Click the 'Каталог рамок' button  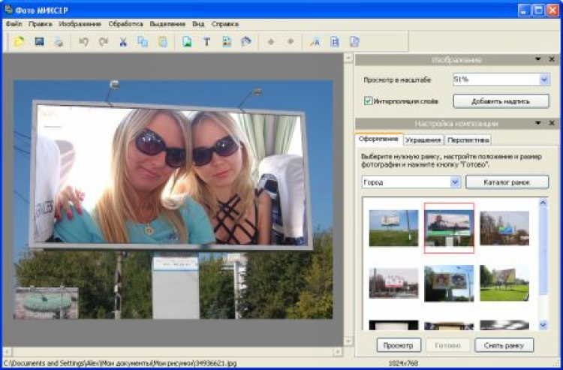[507, 182]
